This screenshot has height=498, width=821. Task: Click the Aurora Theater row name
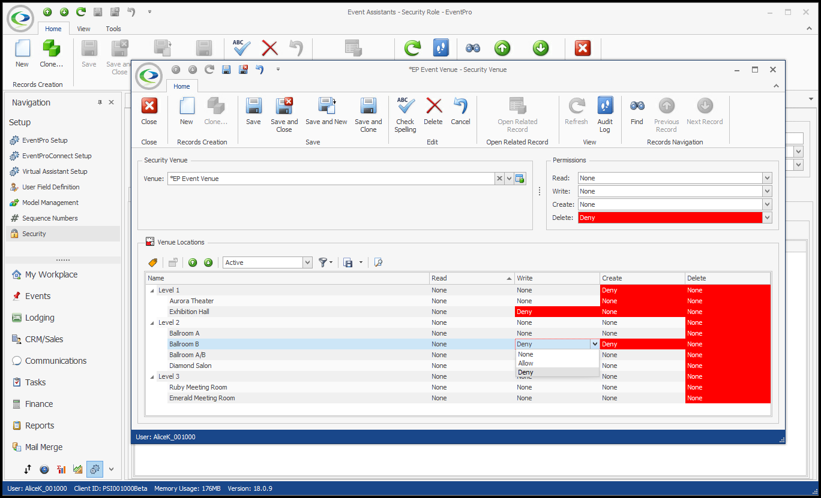191,301
